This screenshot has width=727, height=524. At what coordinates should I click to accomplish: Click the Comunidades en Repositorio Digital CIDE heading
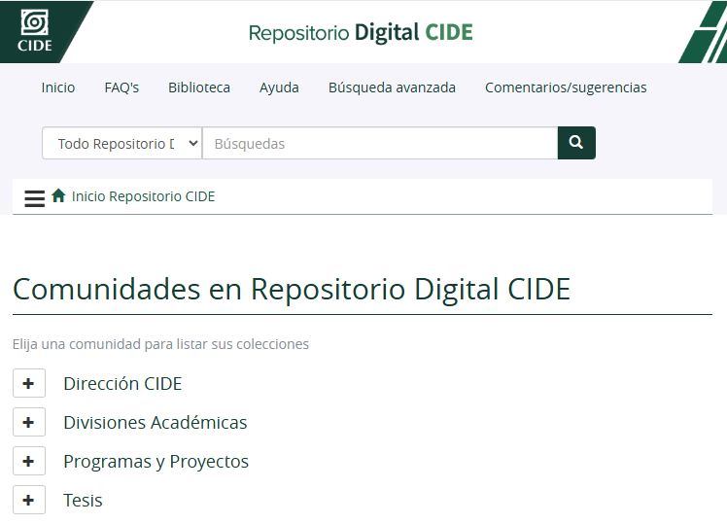[292, 290]
